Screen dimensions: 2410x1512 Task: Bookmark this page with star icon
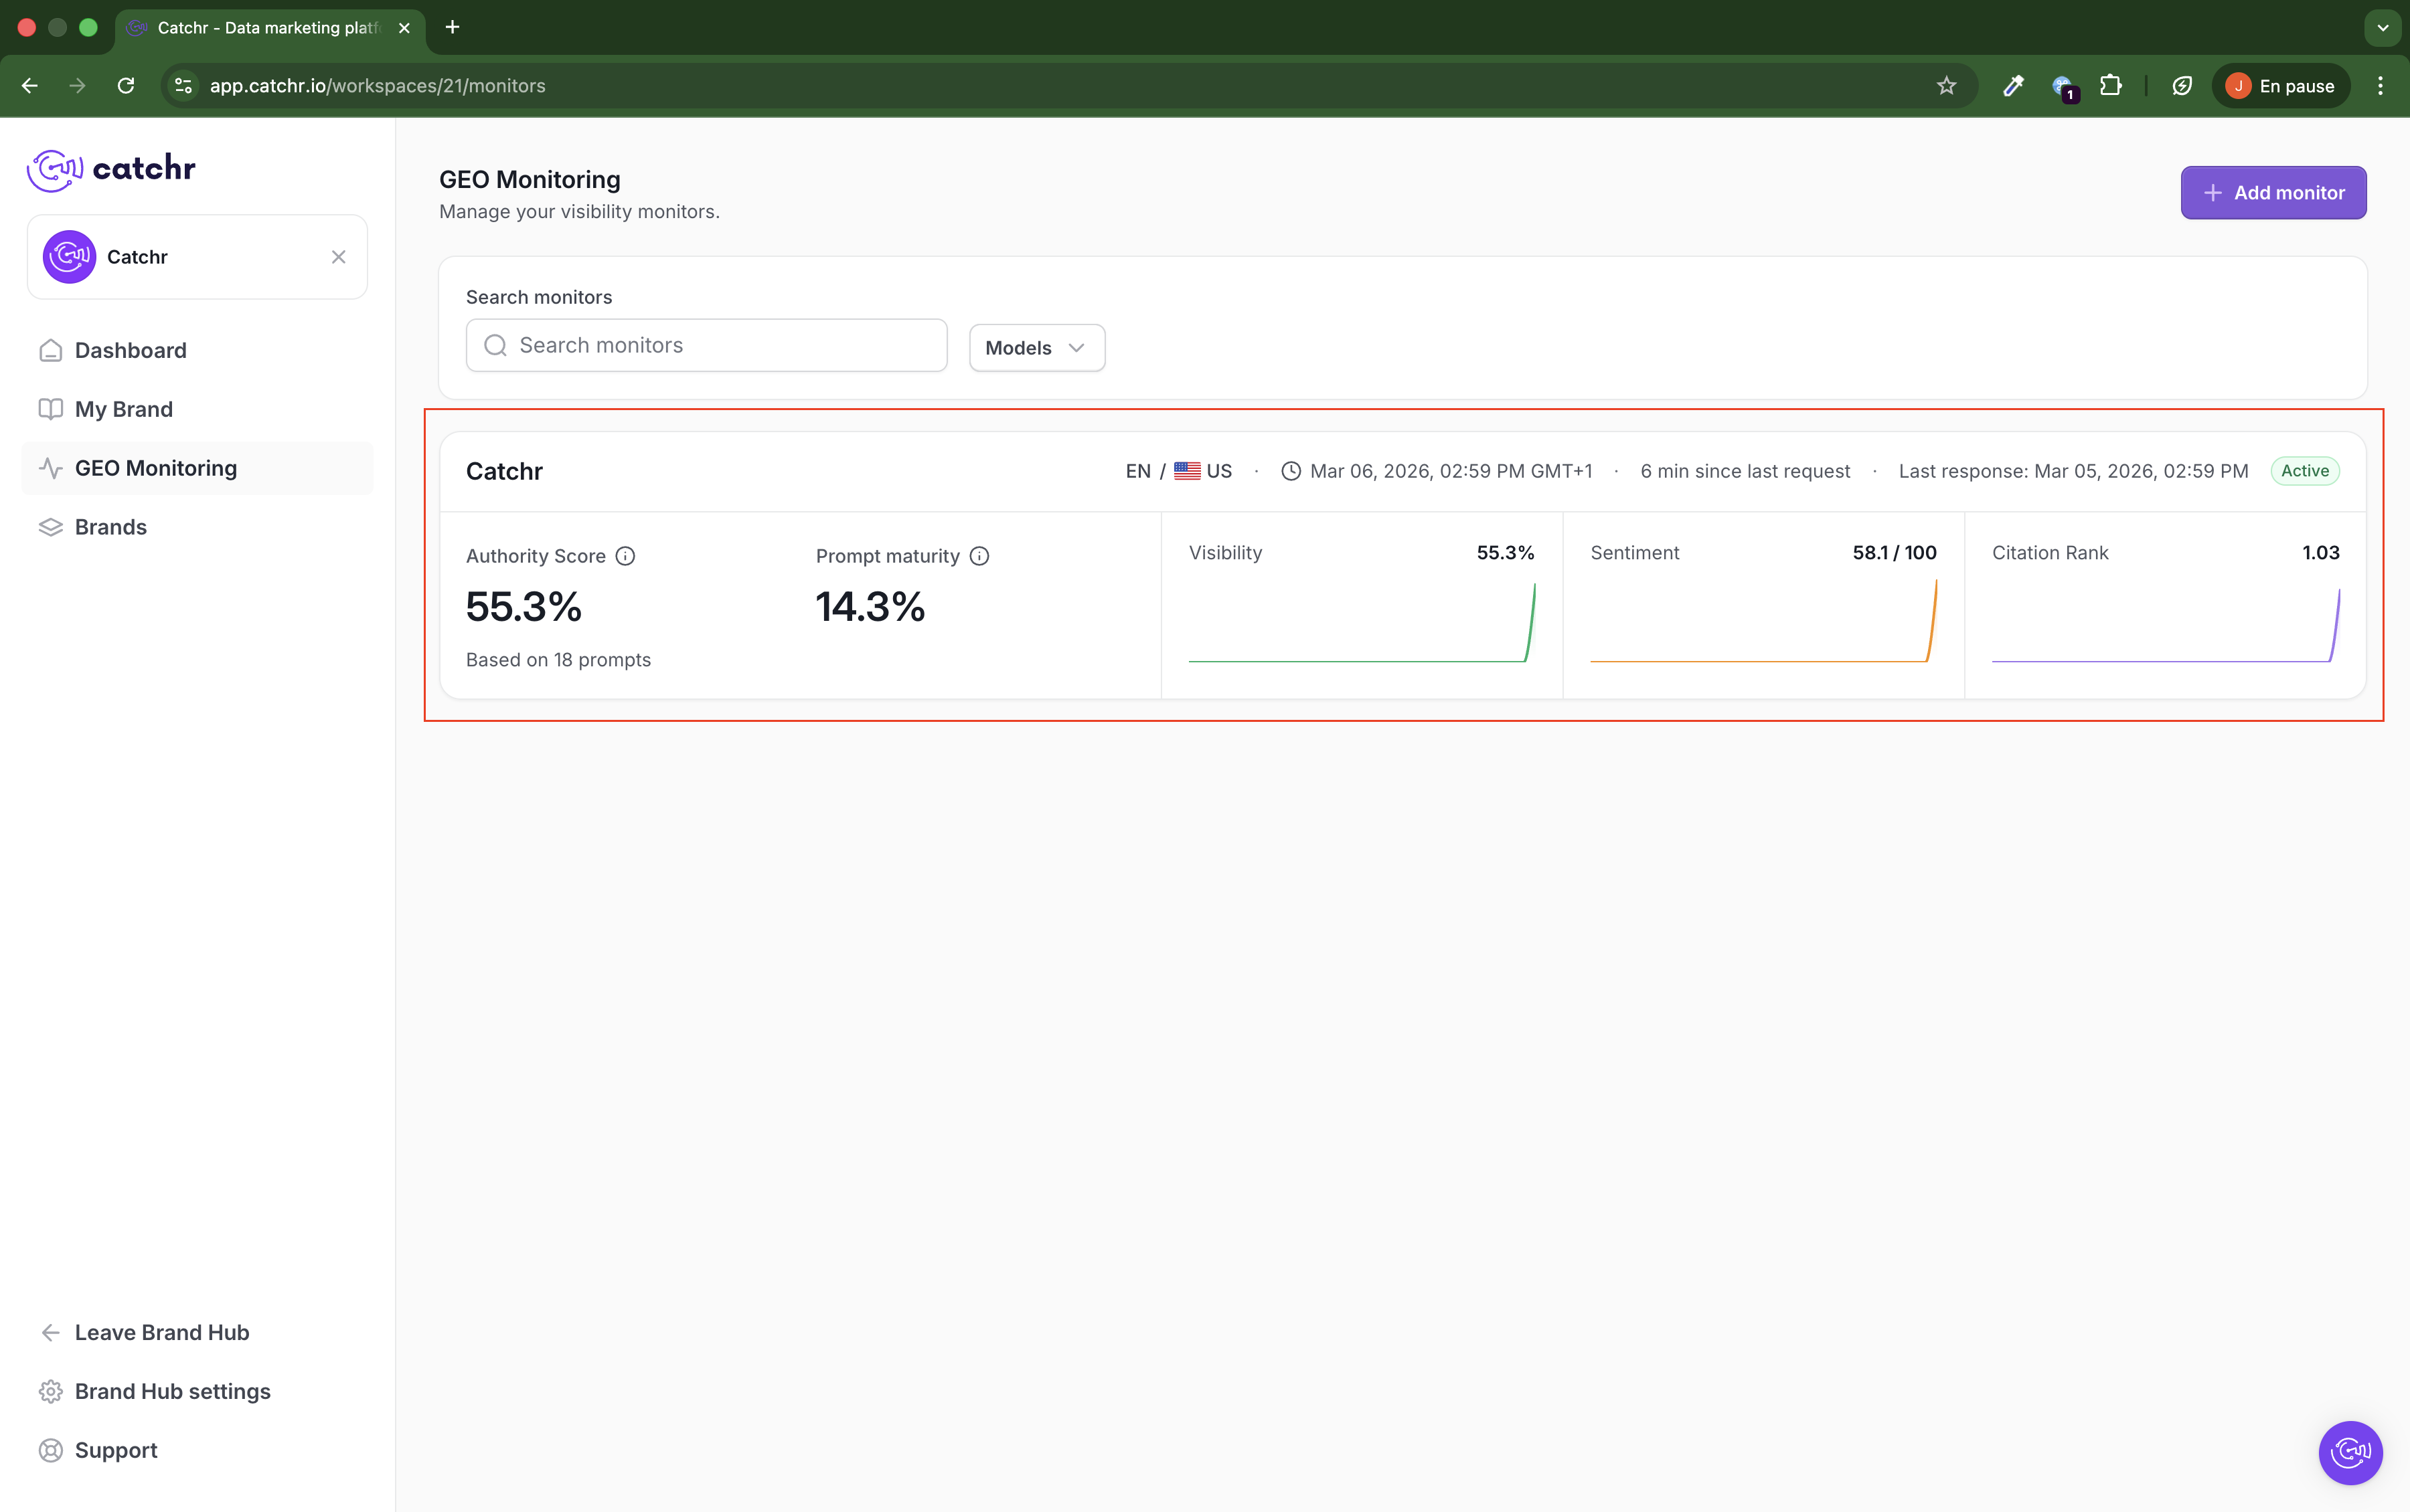tap(1946, 86)
